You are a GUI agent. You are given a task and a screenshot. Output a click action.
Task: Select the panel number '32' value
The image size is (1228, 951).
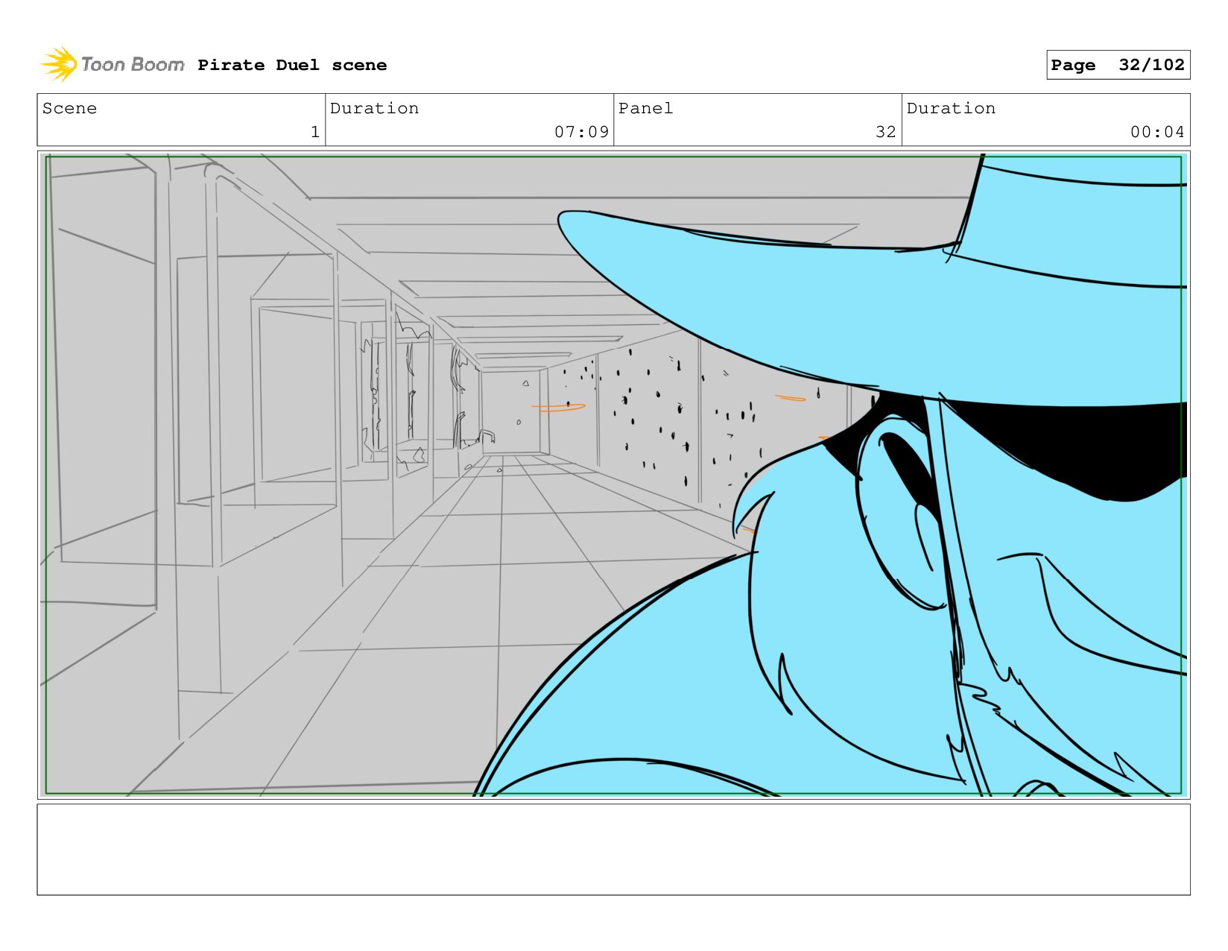point(885,132)
